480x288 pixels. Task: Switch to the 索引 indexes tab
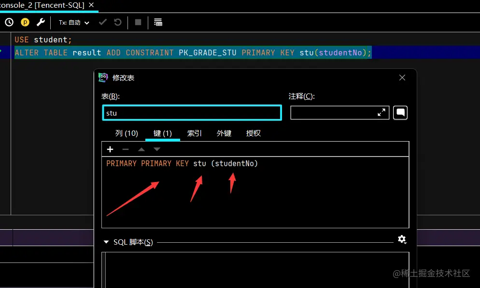coord(195,133)
